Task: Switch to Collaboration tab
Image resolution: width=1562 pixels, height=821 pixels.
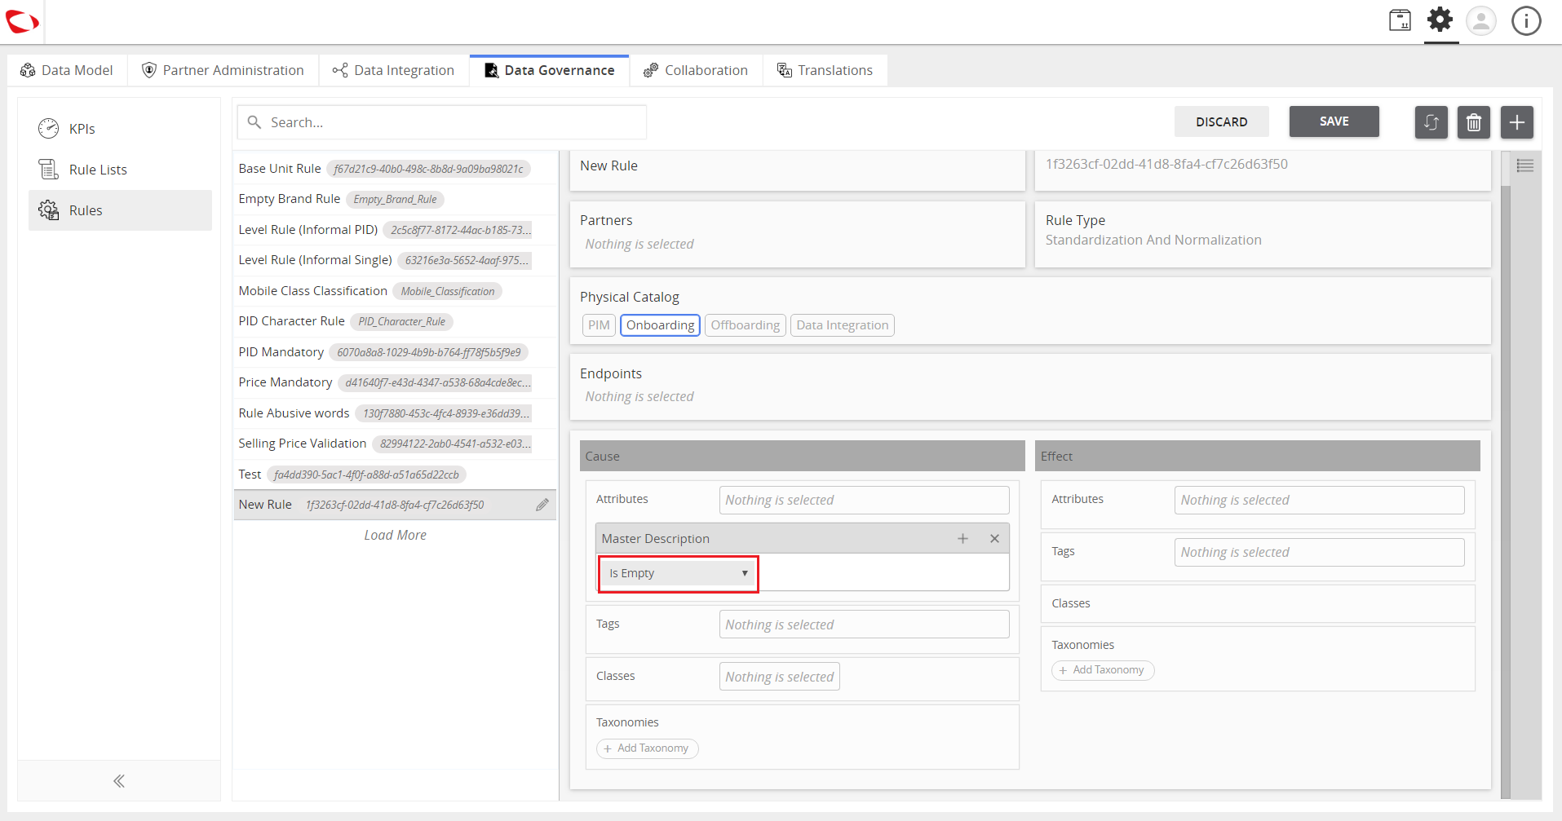Action: 696,70
